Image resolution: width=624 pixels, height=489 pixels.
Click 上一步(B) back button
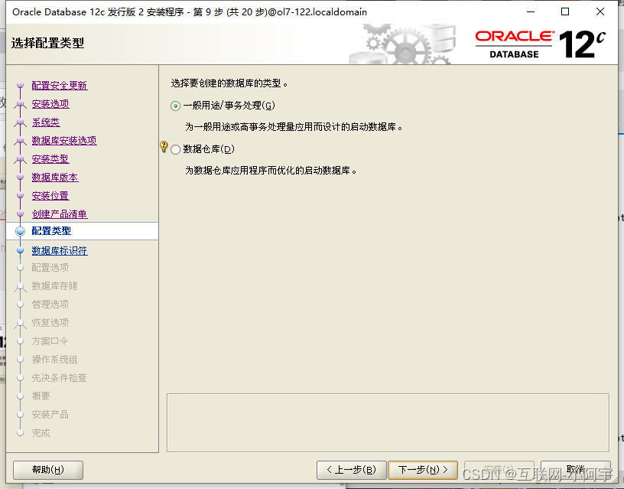(x=352, y=470)
